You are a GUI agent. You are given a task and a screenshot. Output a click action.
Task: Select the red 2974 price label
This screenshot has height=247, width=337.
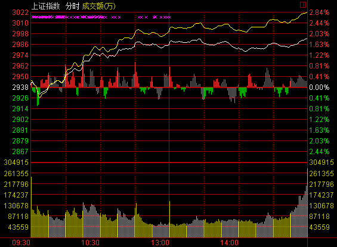pyautogui.click(x=20, y=55)
